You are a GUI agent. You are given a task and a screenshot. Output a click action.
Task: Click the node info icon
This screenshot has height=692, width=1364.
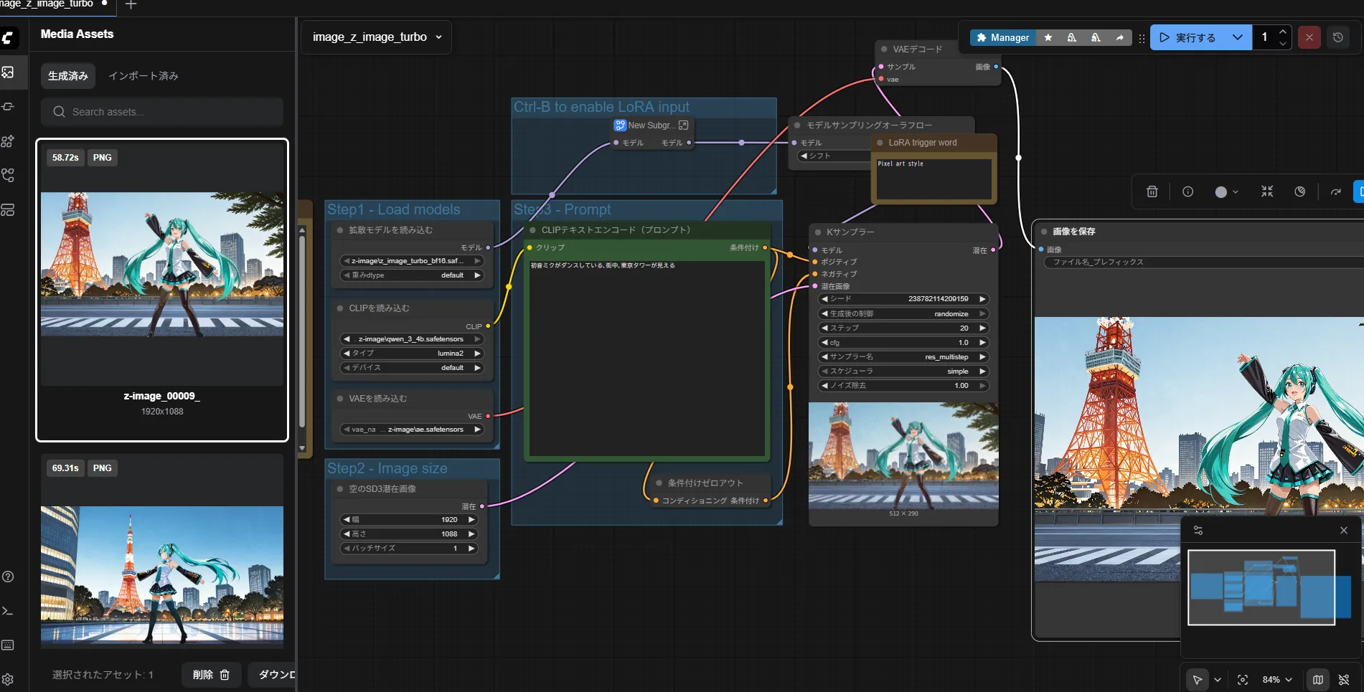point(1187,191)
